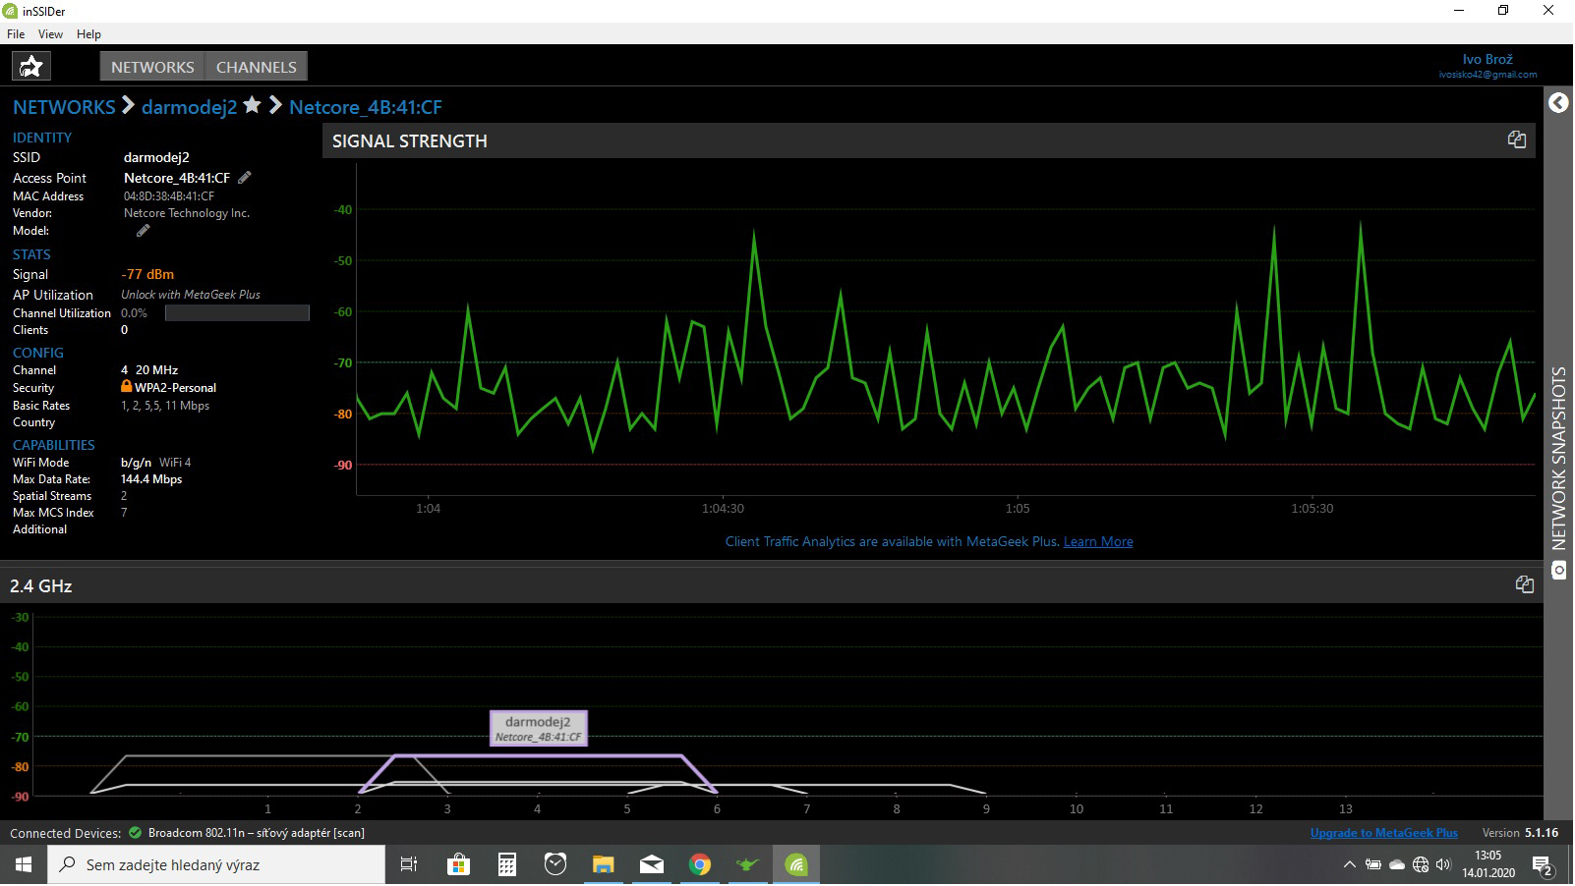Click the volume icon in system tray

pos(1443,865)
